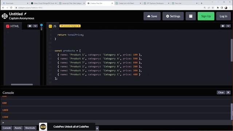Click the CodePen PRO badge icon
Screen dimensions: 233x131
43,127
